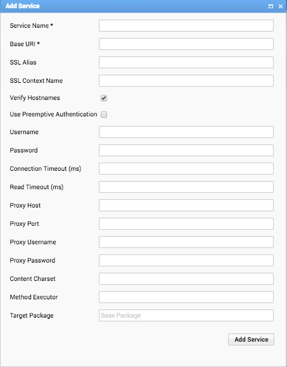Click the Method Executor text field
Image resolution: width=287 pixels, height=367 pixels.
[x=186, y=297]
